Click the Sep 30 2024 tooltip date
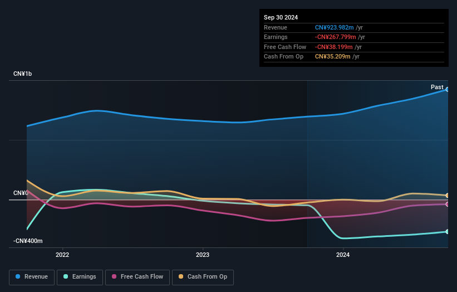457x292 pixels. point(281,17)
